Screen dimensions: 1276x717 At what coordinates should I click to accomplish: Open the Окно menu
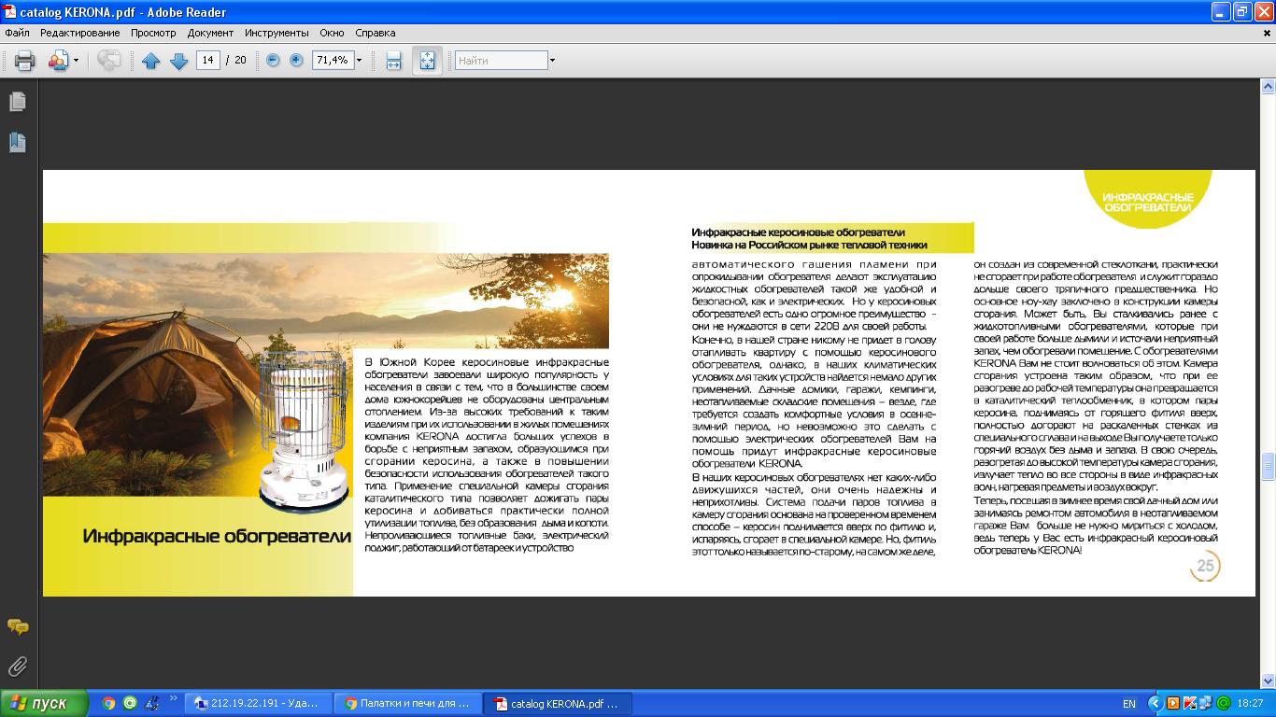coord(332,33)
